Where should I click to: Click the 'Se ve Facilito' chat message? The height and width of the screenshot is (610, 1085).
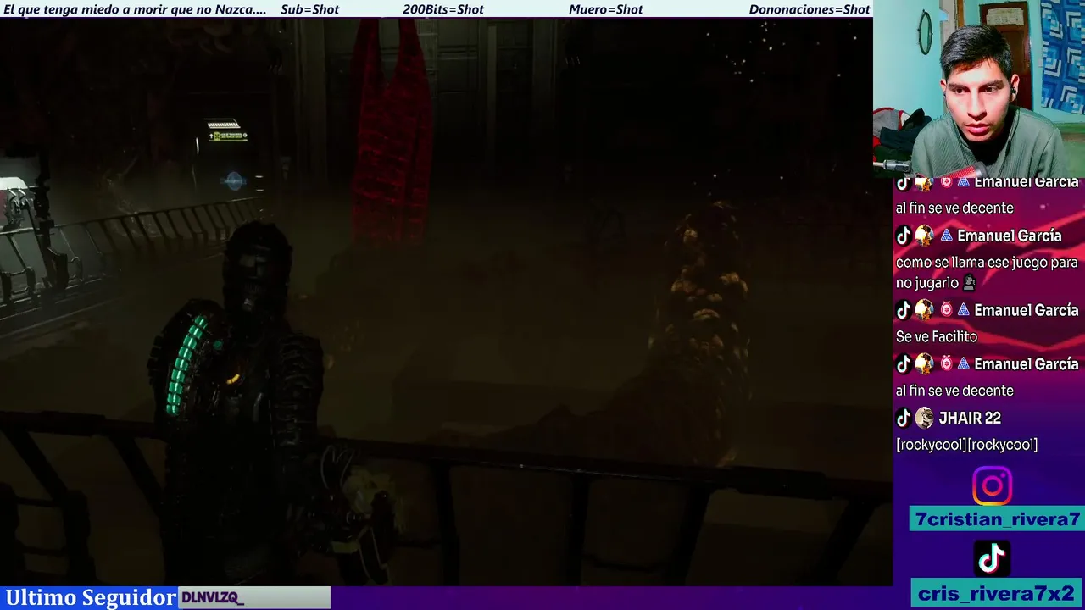(x=937, y=337)
